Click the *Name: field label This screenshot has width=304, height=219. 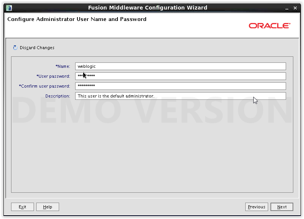[63, 66]
